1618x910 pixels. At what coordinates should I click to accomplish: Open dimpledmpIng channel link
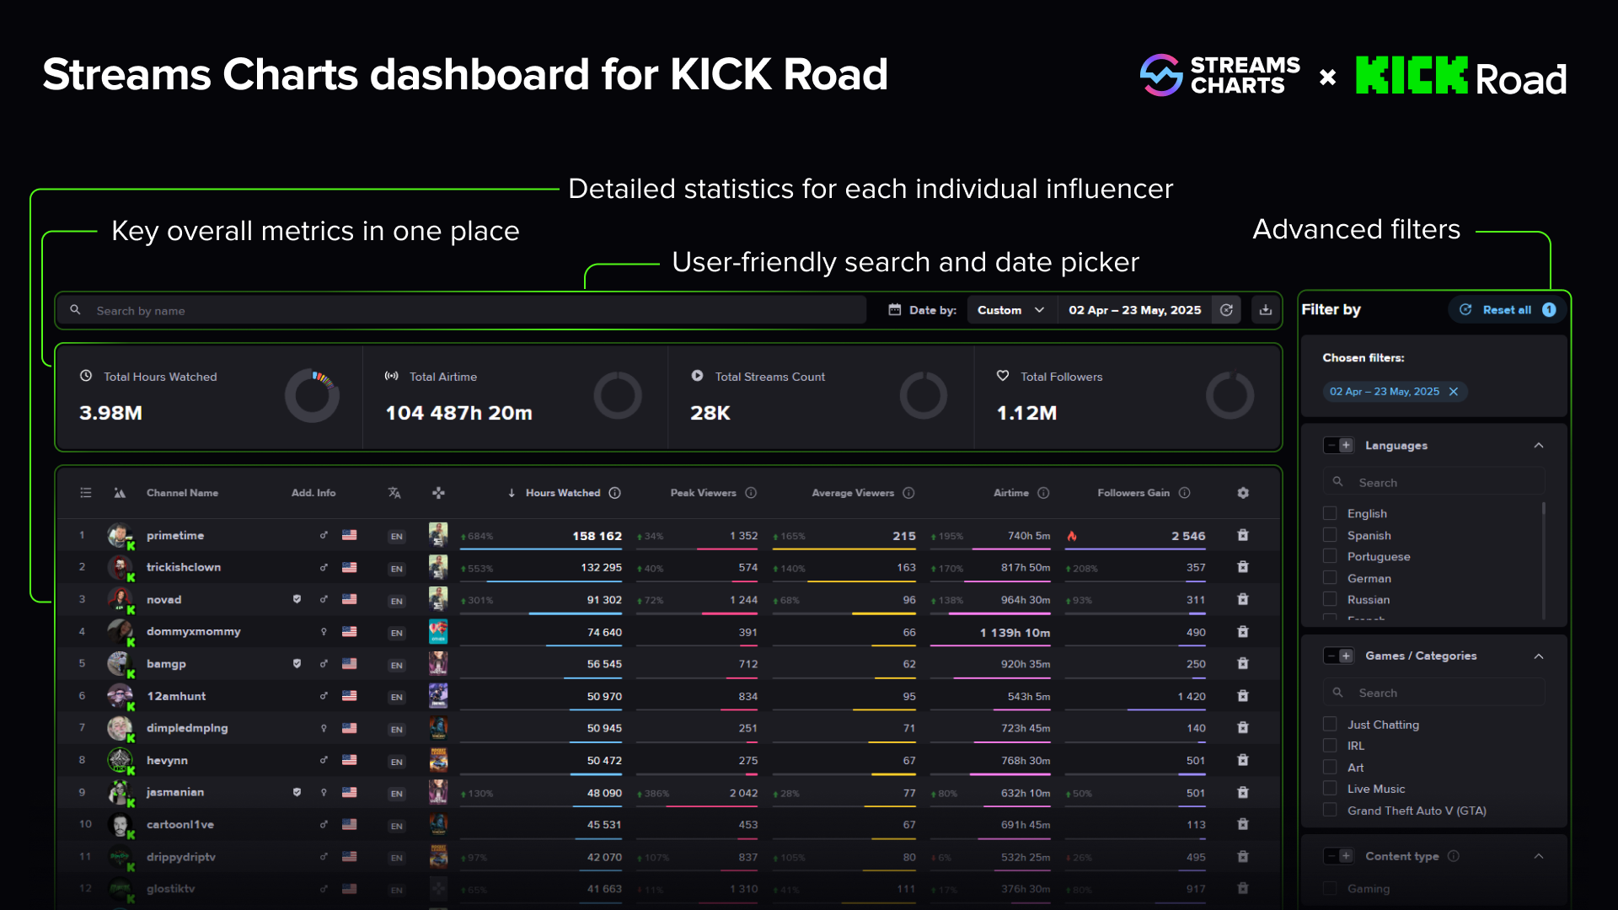(x=187, y=728)
